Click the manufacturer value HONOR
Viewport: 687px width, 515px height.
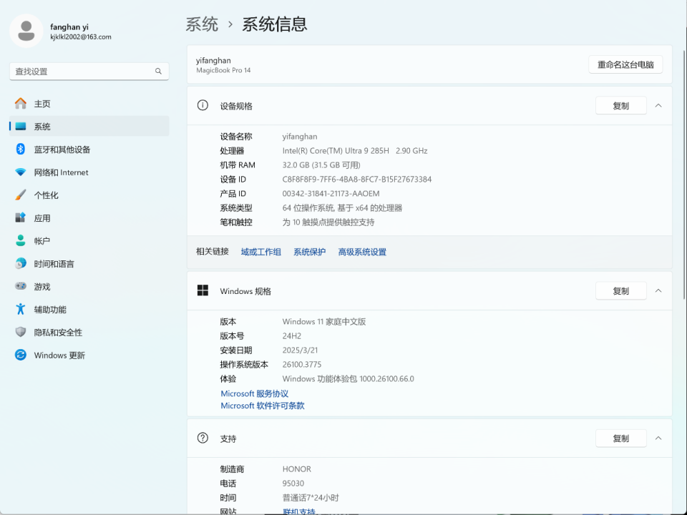tap(296, 469)
